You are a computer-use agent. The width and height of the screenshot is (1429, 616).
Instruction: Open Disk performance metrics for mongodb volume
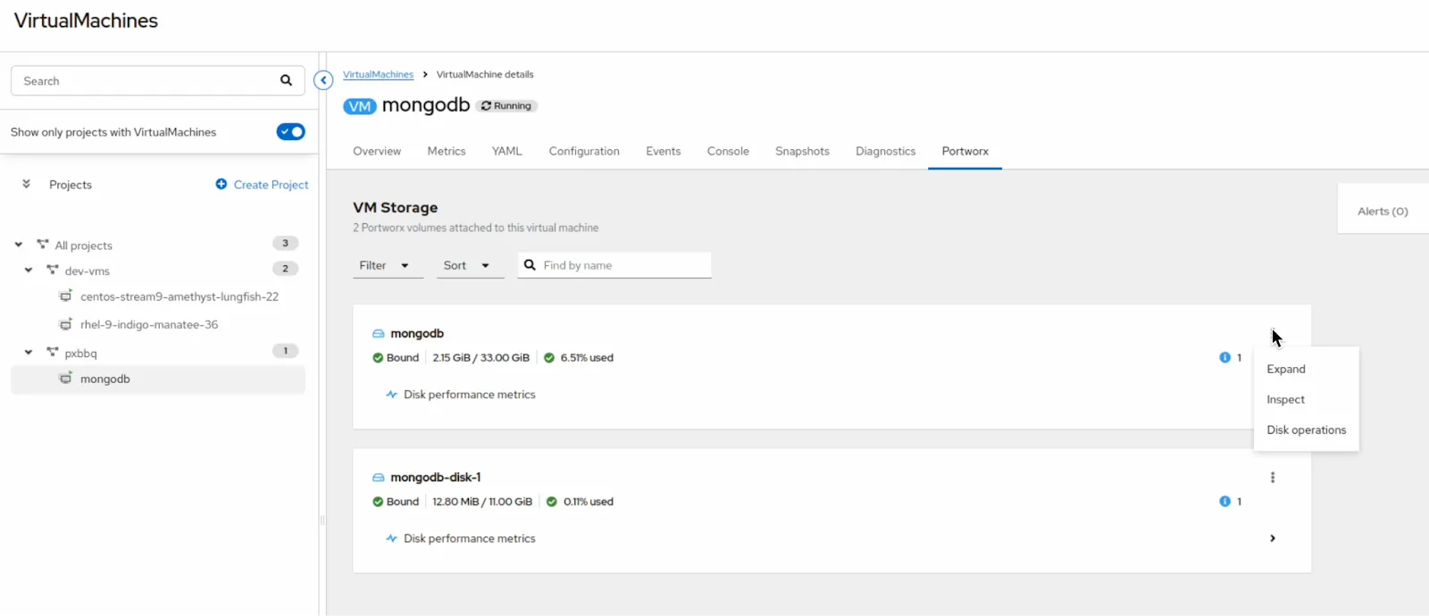coord(469,395)
